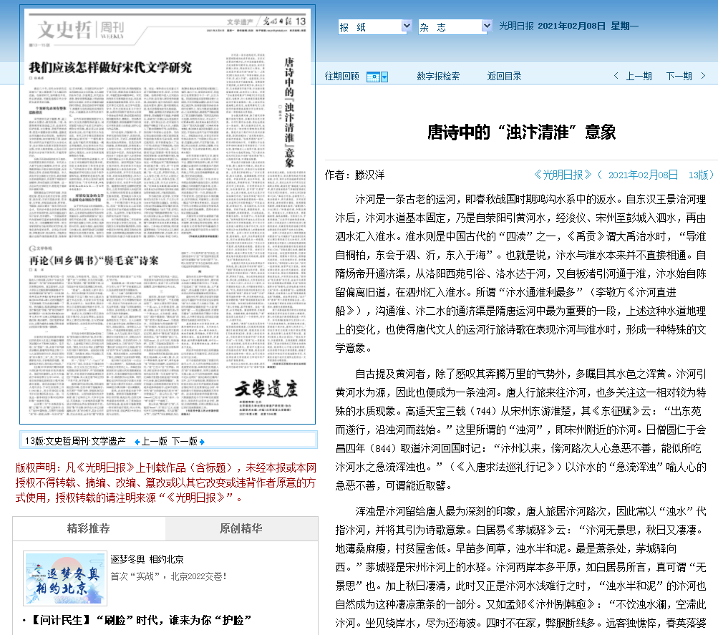Open 我们应该怎样做好宋代文学研究 headline on page preview
Viewport: 718px width, 635px height.
111,68
